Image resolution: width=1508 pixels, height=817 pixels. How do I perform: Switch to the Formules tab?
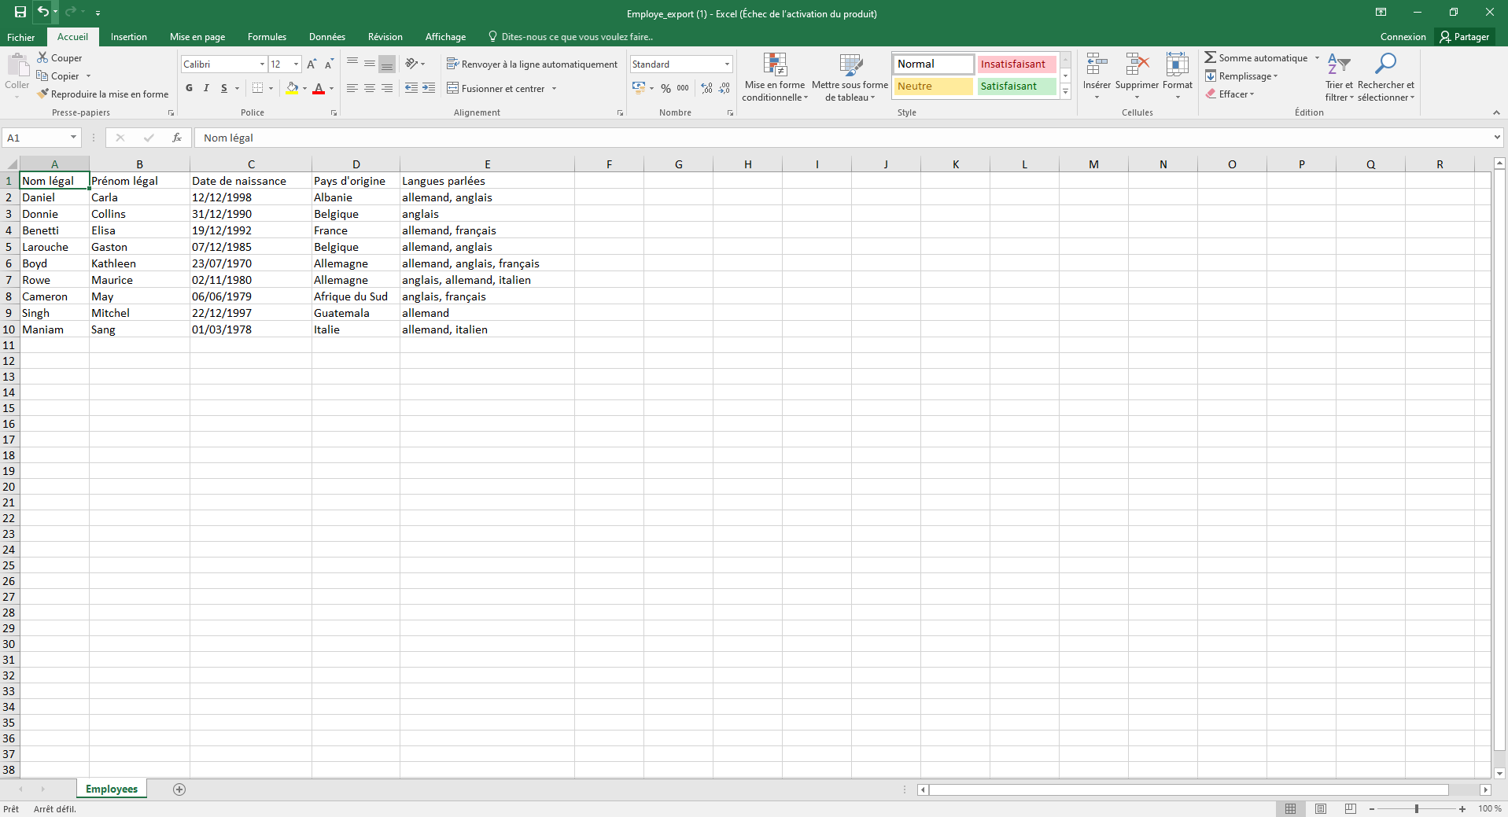pos(267,37)
